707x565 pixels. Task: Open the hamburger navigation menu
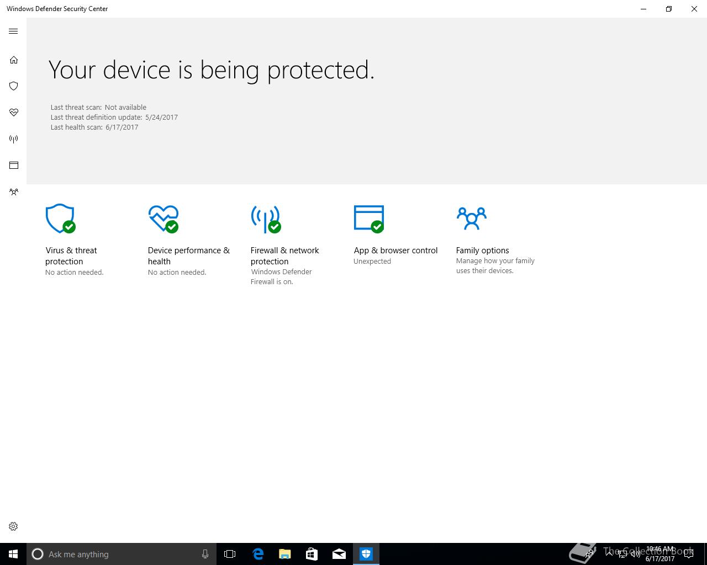click(x=13, y=31)
